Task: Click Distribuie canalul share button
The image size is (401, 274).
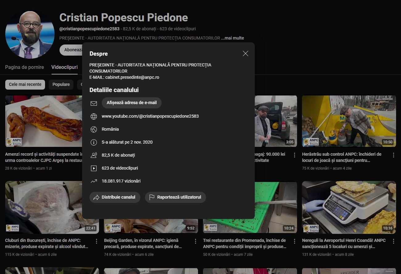Action: (115, 197)
